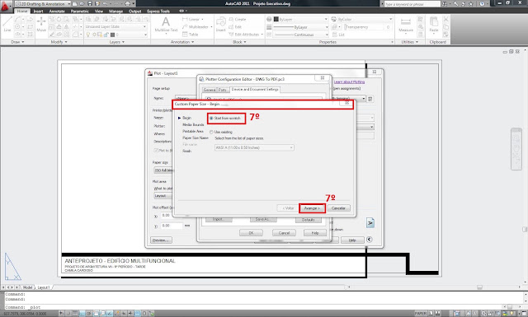Click the List properties tool

pos(338,35)
